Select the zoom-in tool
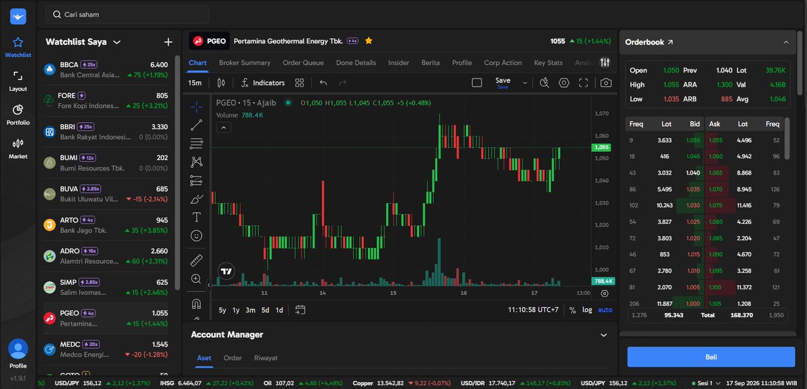 [196, 278]
